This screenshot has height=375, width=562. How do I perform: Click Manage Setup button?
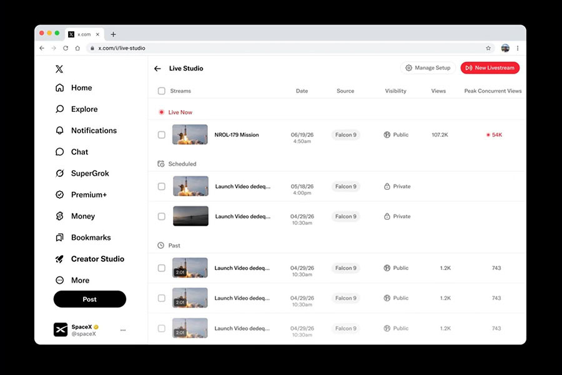click(428, 68)
